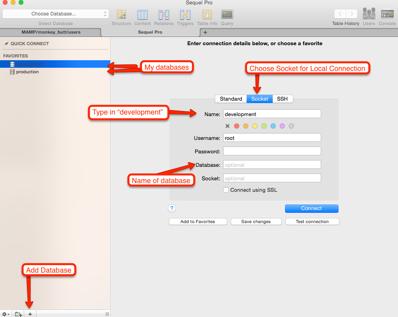Go back in Table History
The height and width of the screenshot is (317, 398).
click(x=340, y=14)
